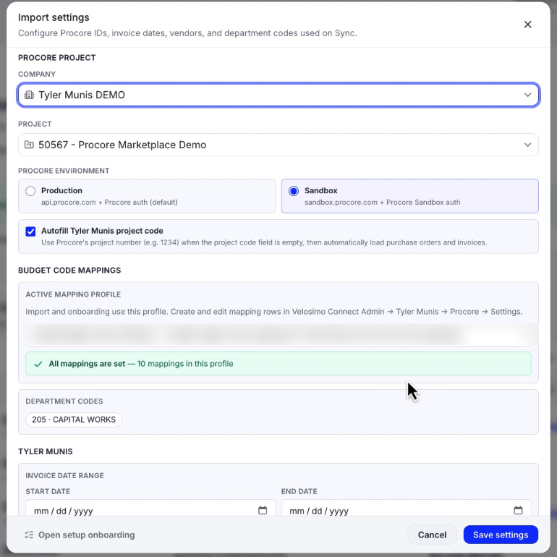
Task: Expand the Project dropdown chevron
Action: pyautogui.click(x=527, y=145)
